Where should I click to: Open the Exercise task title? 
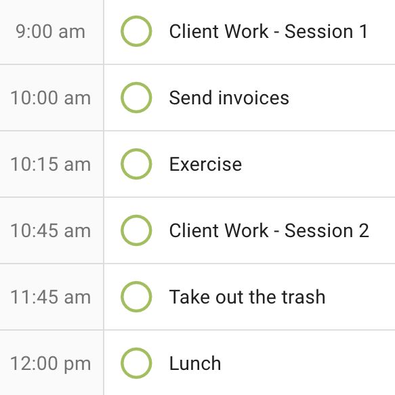205,164
